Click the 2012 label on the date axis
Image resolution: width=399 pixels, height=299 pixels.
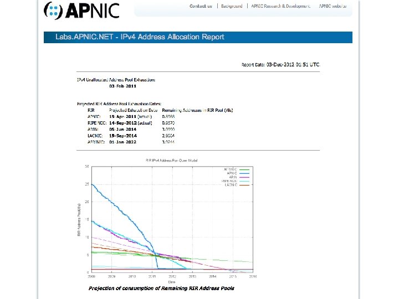(x=172, y=276)
